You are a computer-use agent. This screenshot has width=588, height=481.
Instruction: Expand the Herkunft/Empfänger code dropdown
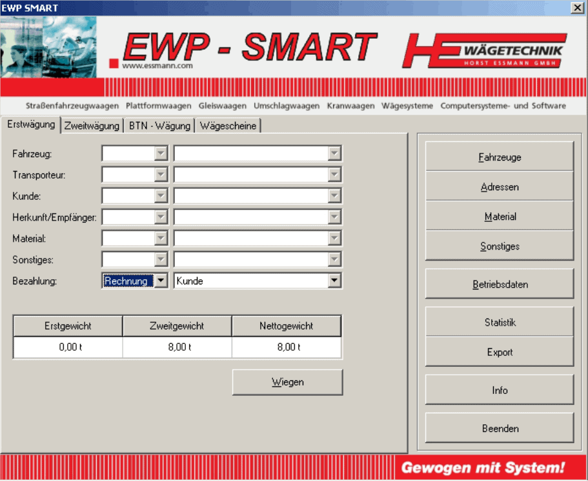161,217
